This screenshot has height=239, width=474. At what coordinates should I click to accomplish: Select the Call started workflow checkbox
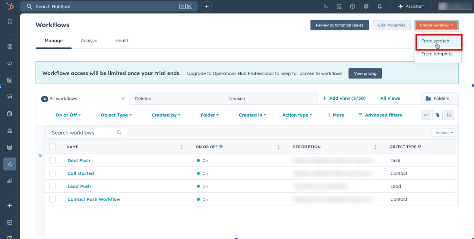tap(52, 173)
